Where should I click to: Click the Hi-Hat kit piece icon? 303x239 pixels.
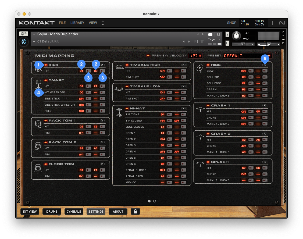(x=119, y=112)
